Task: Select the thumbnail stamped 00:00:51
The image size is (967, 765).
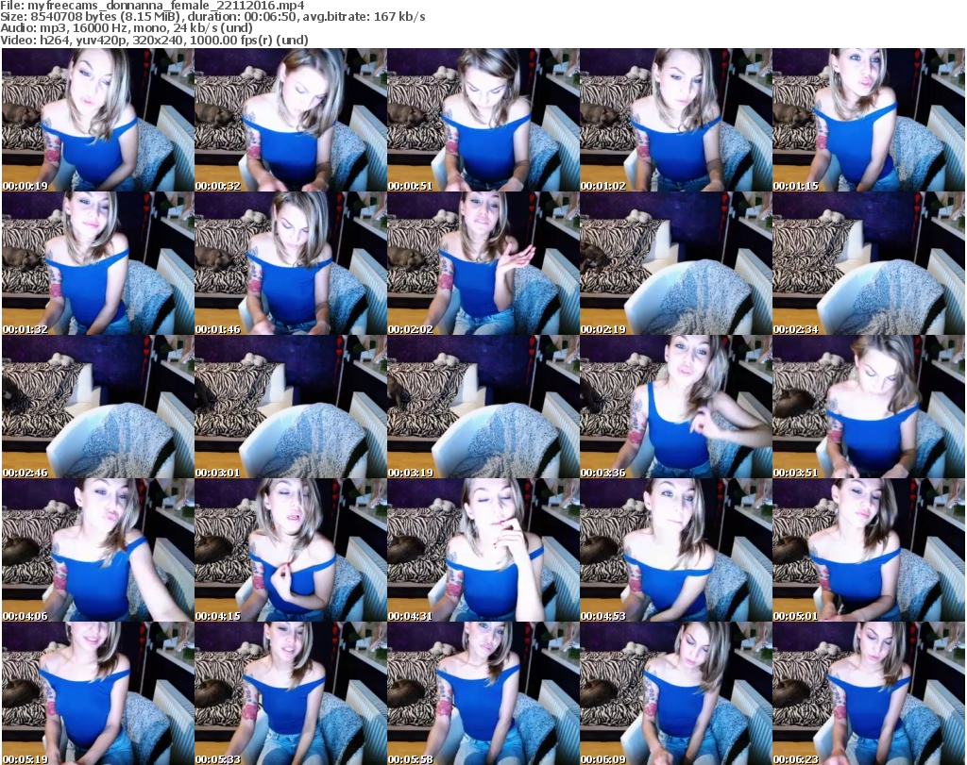Action: pyautogui.click(x=483, y=120)
